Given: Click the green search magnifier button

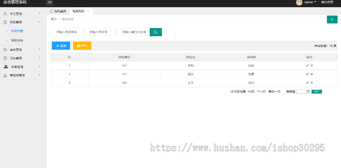Looking at the screenshot, I should (x=156, y=32).
